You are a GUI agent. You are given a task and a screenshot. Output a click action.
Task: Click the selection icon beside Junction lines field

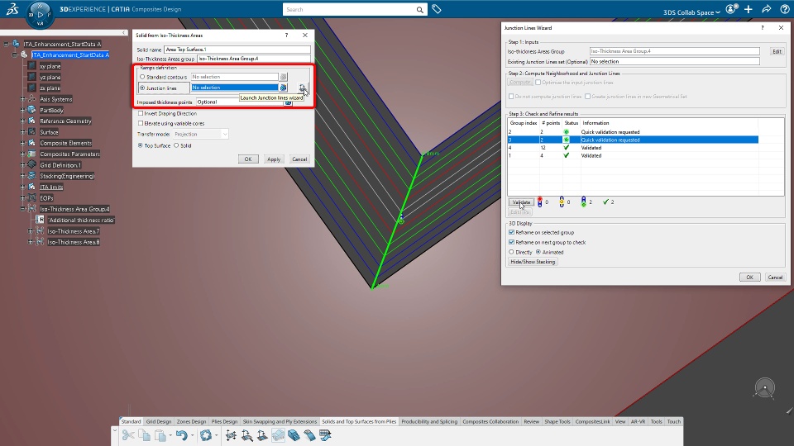point(283,88)
